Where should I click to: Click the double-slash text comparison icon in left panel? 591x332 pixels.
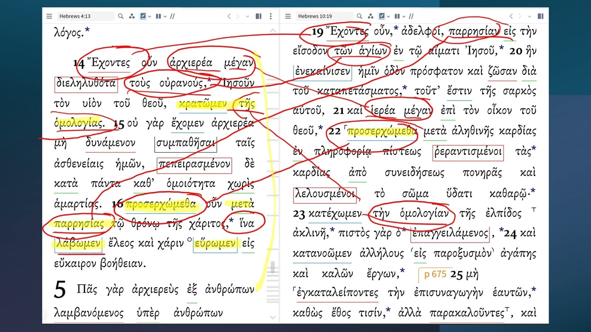click(x=172, y=16)
